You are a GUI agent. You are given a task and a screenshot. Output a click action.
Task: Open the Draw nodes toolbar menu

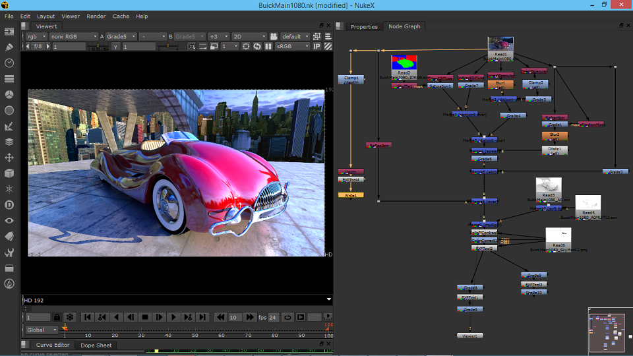point(9,47)
